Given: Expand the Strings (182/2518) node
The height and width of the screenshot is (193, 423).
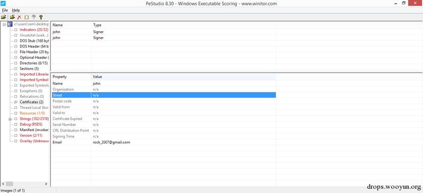Looking at the screenshot, I should tap(10, 119).
